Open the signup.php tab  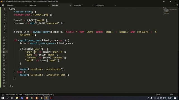pos(77,5)
